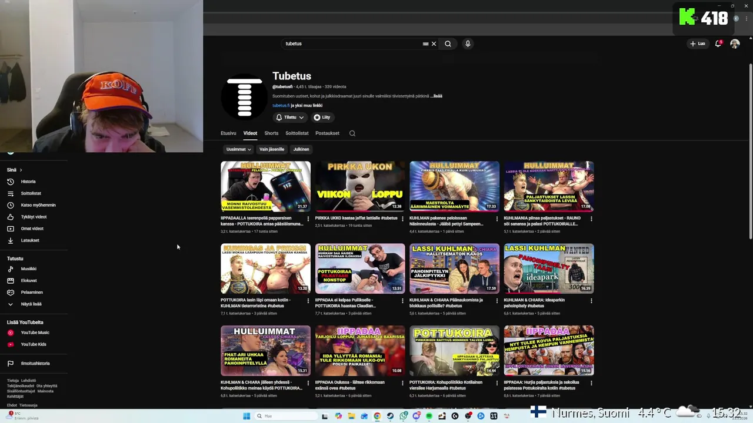The width and height of the screenshot is (753, 423).
Task: Open the WhatsApp icon in the taskbar
Action: (x=403, y=416)
